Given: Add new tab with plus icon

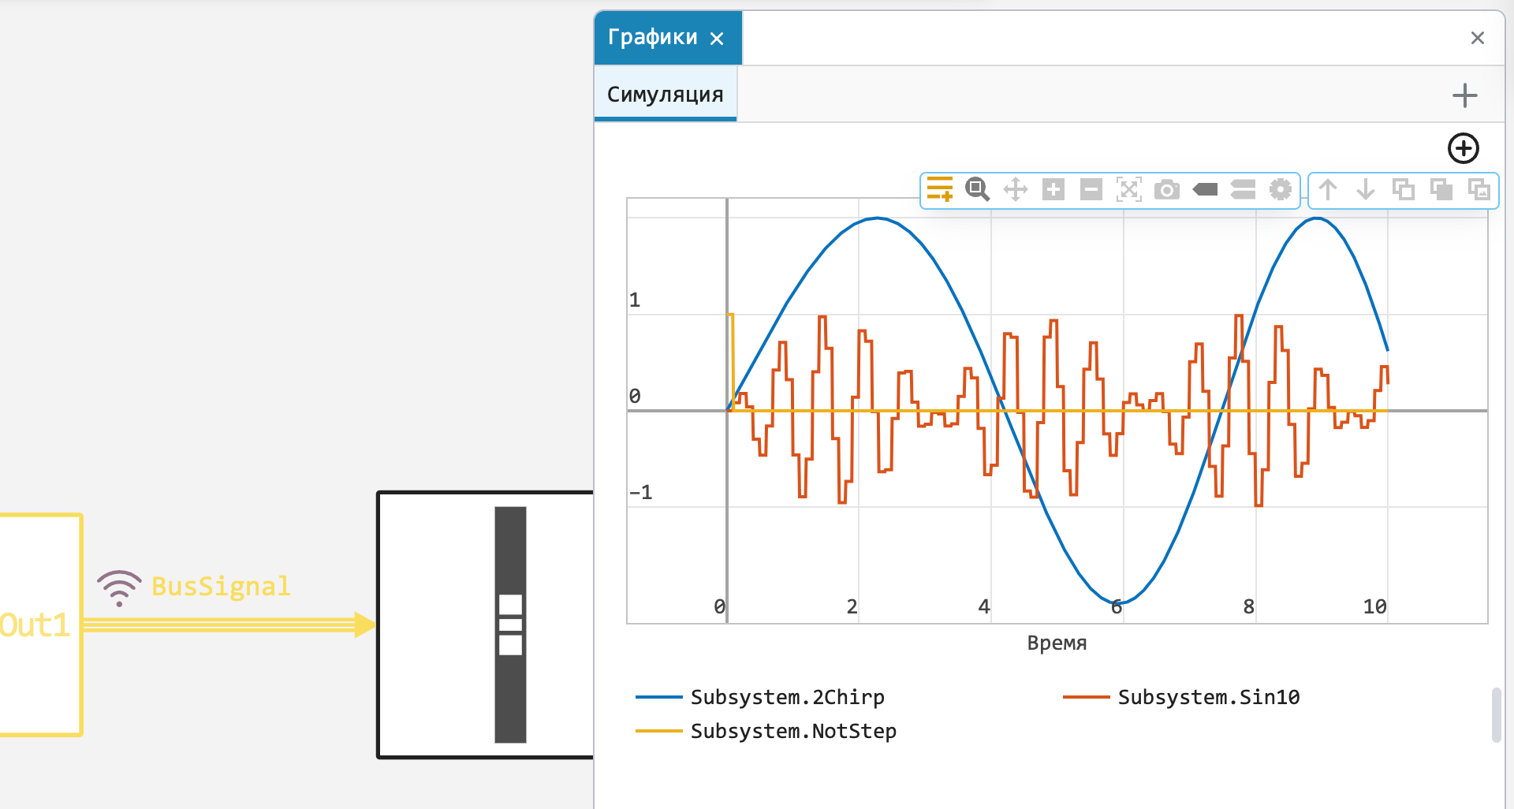Looking at the screenshot, I should pyautogui.click(x=1464, y=95).
